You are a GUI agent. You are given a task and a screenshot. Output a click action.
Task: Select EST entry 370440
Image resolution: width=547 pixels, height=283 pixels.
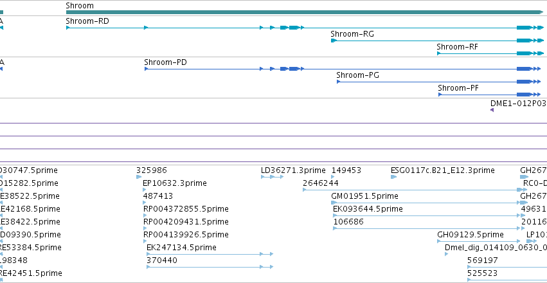[162, 260]
